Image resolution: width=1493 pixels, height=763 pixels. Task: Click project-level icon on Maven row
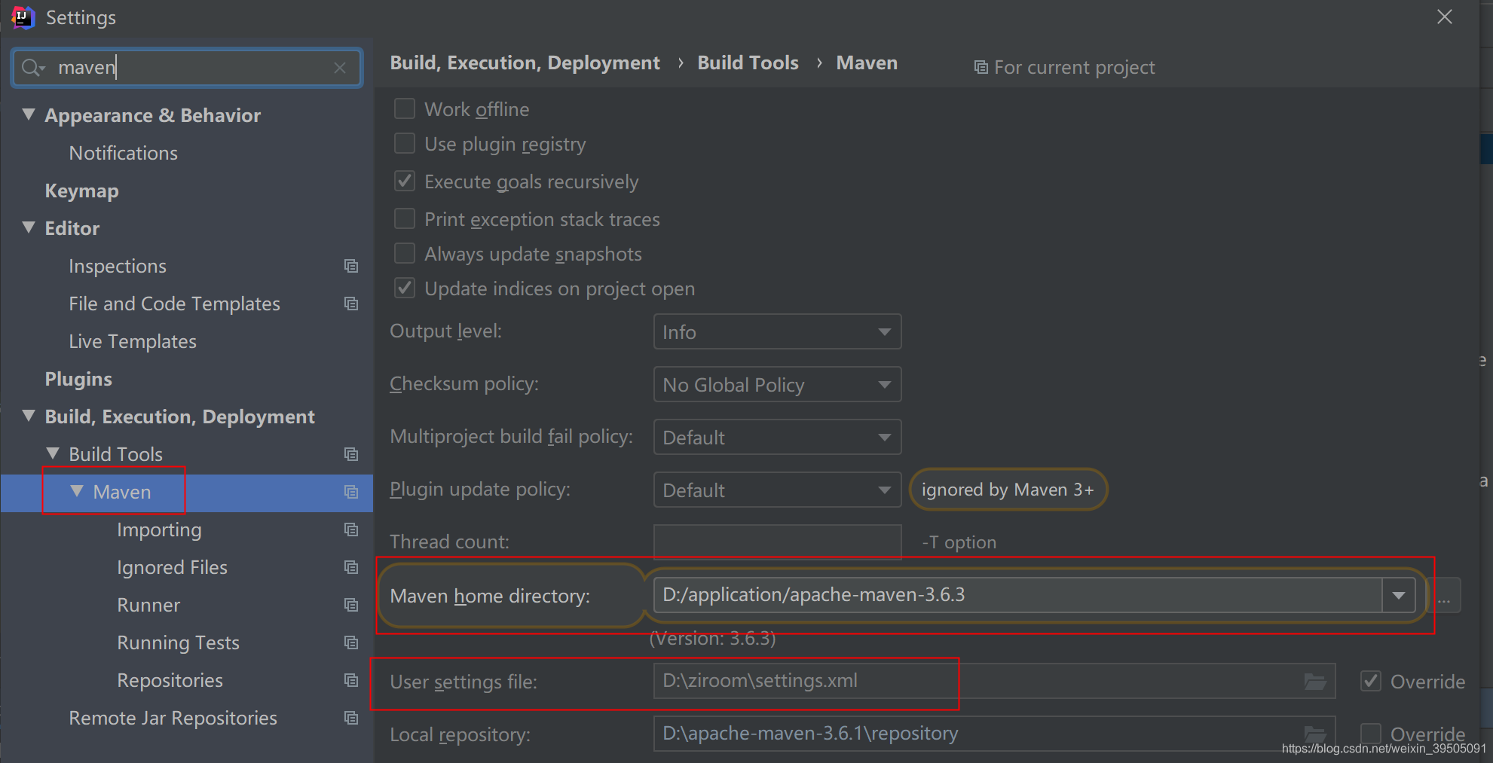[x=351, y=492]
